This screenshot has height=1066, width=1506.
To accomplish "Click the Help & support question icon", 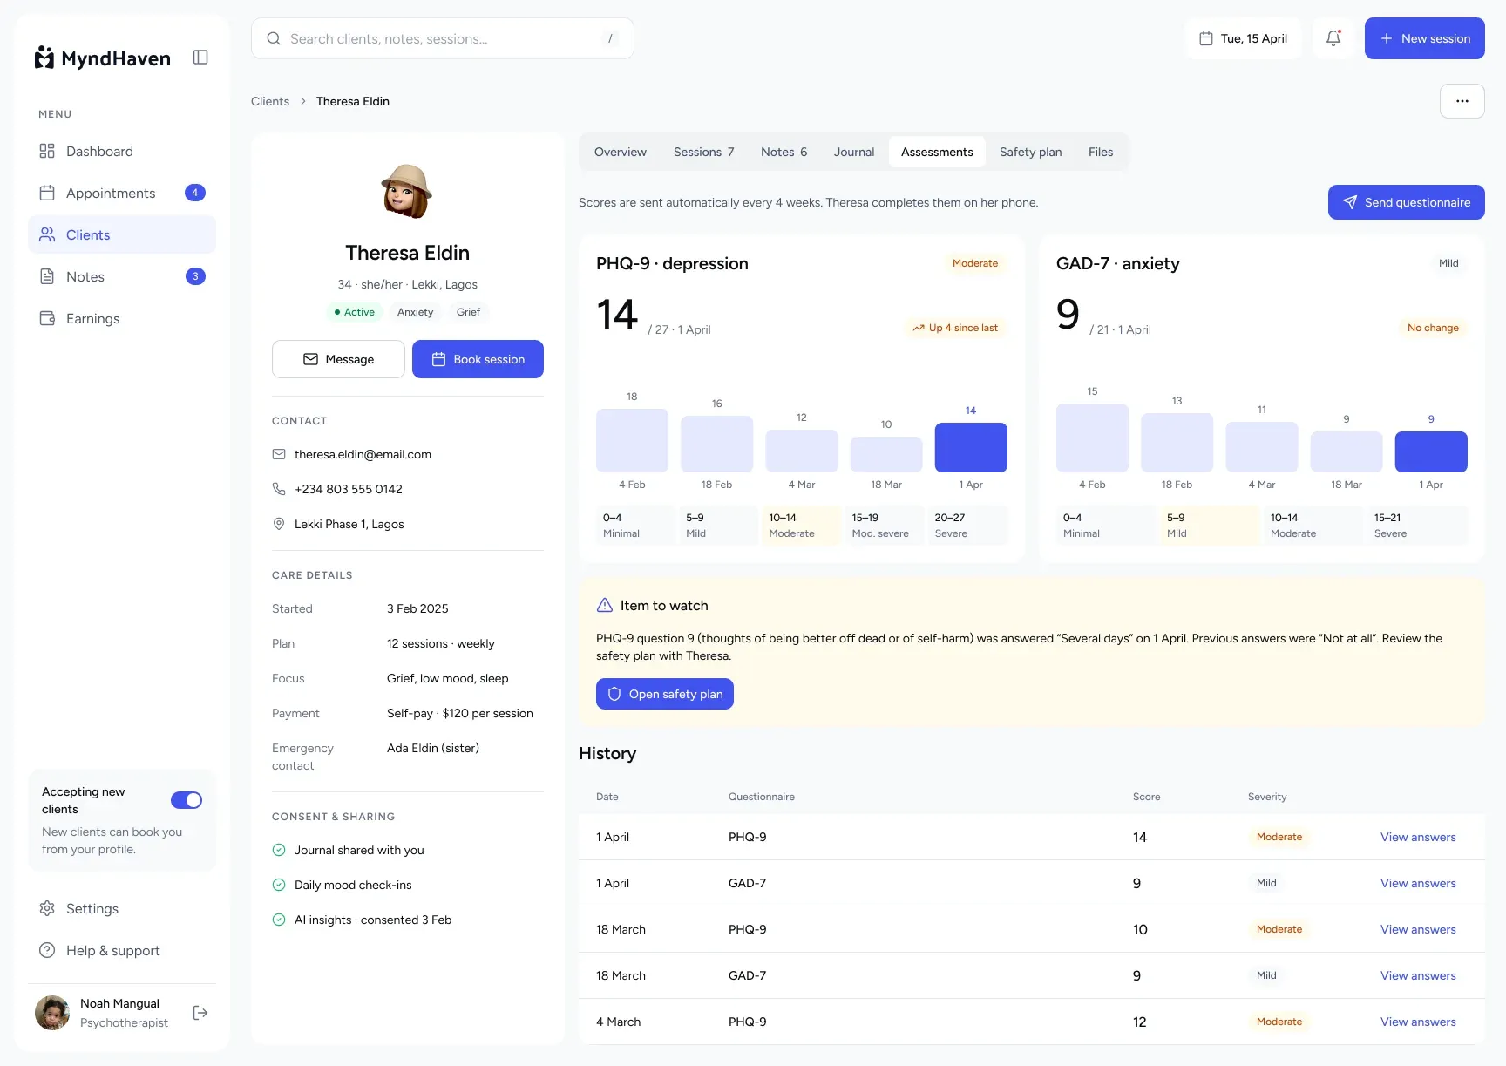I will click(47, 950).
